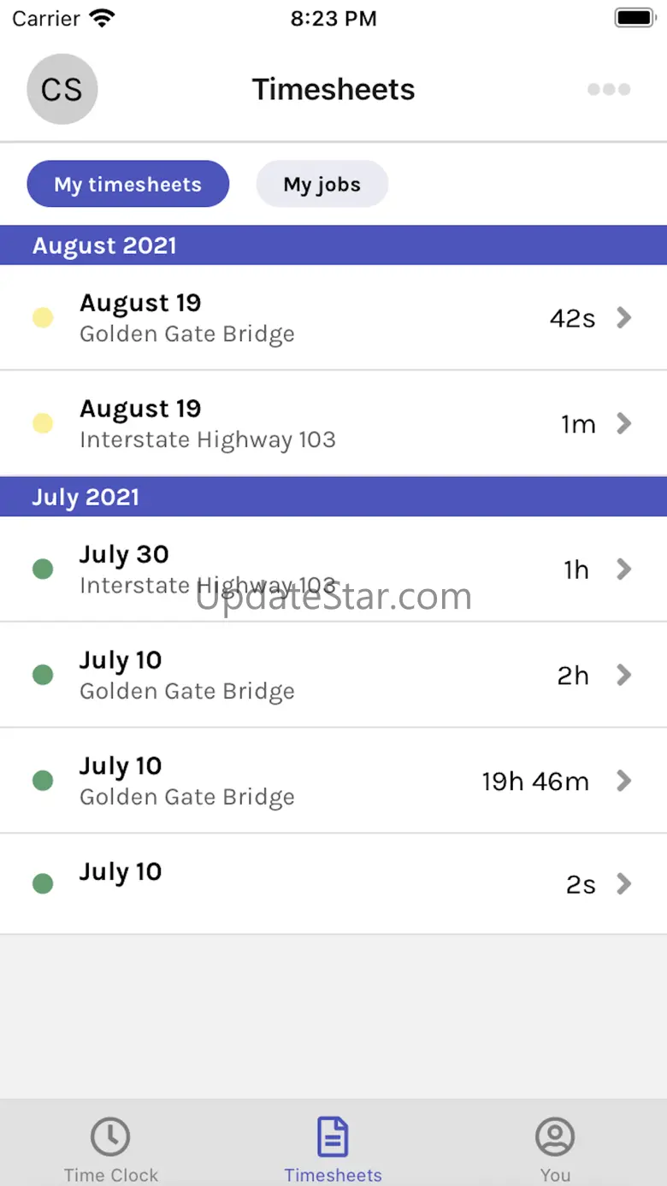This screenshot has height=1186, width=667.
Task: Tap the Time Clock tab icon
Action: point(110,1136)
